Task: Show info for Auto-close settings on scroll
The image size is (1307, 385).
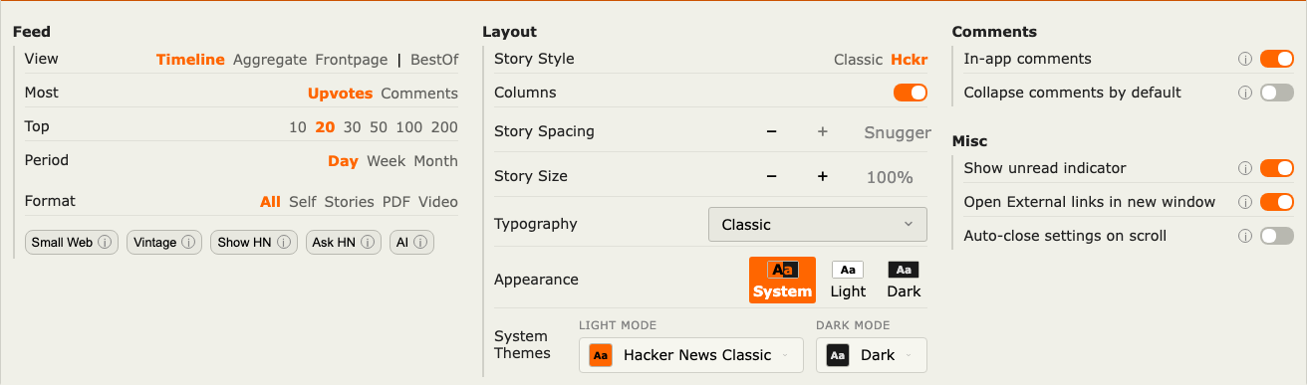Action: (x=1244, y=236)
